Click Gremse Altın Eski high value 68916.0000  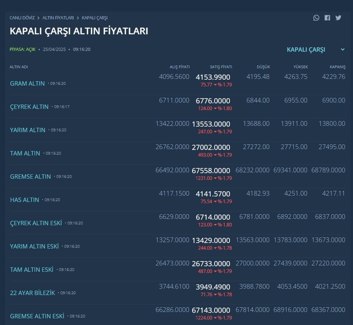tap(290, 310)
